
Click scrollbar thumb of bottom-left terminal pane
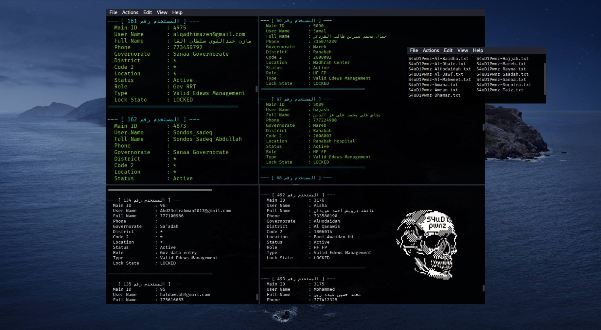tap(256, 297)
